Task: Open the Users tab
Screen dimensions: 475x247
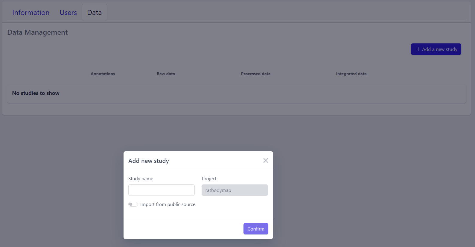Action: [x=68, y=13]
